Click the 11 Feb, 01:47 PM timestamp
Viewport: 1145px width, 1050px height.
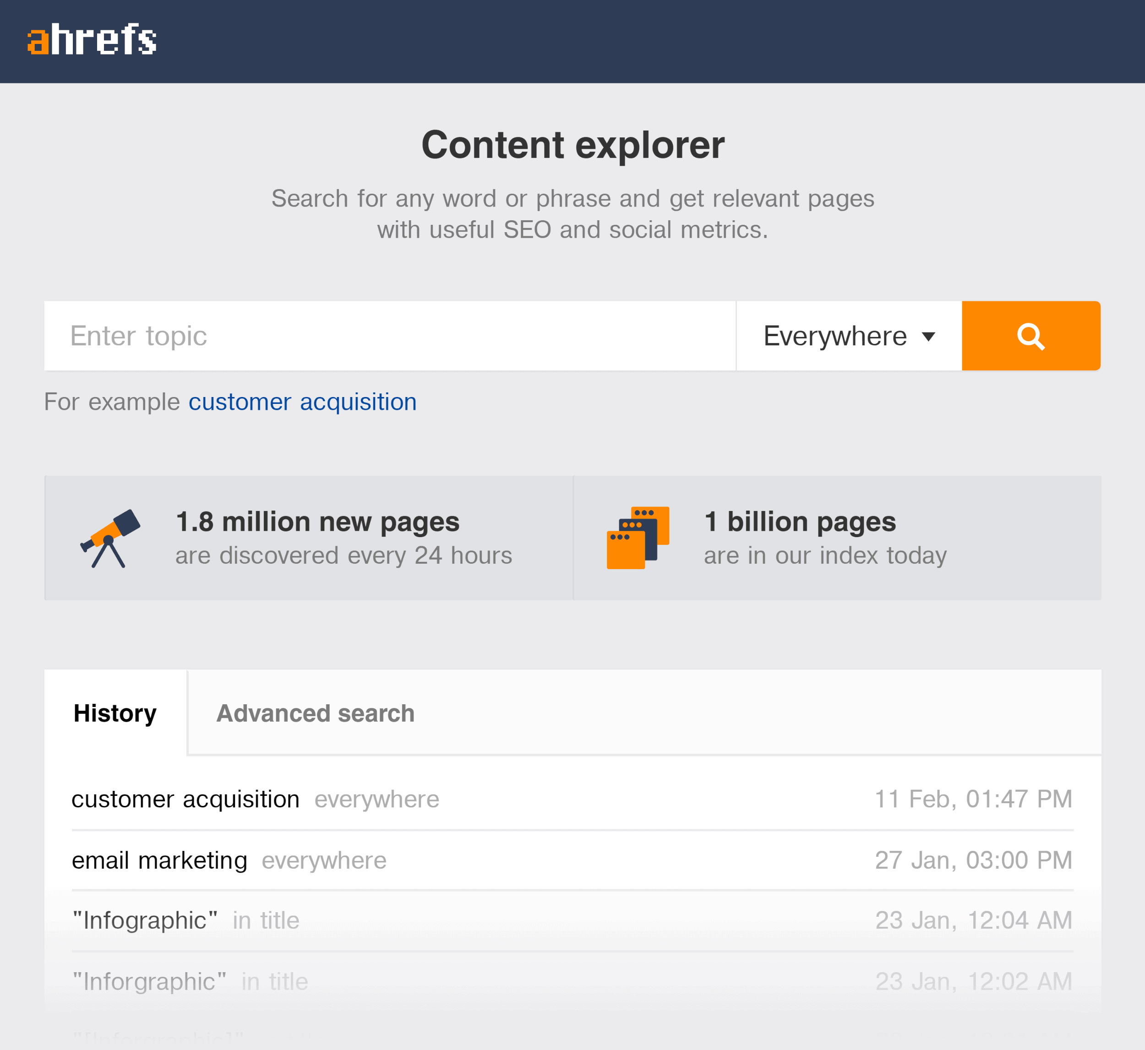point(973,800)
